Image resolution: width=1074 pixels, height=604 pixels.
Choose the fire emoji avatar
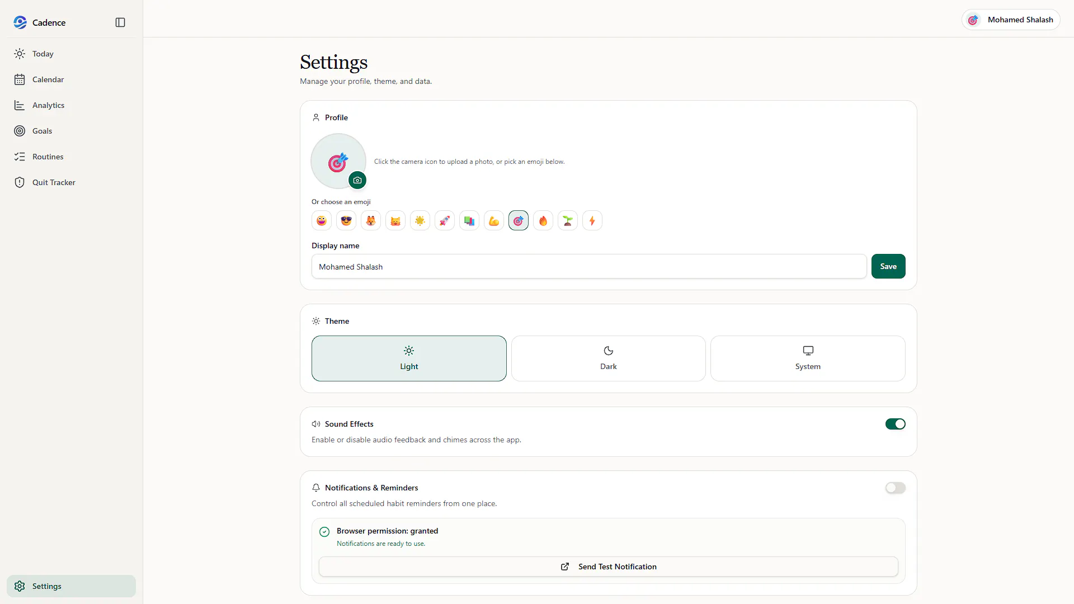coord(543,221)
